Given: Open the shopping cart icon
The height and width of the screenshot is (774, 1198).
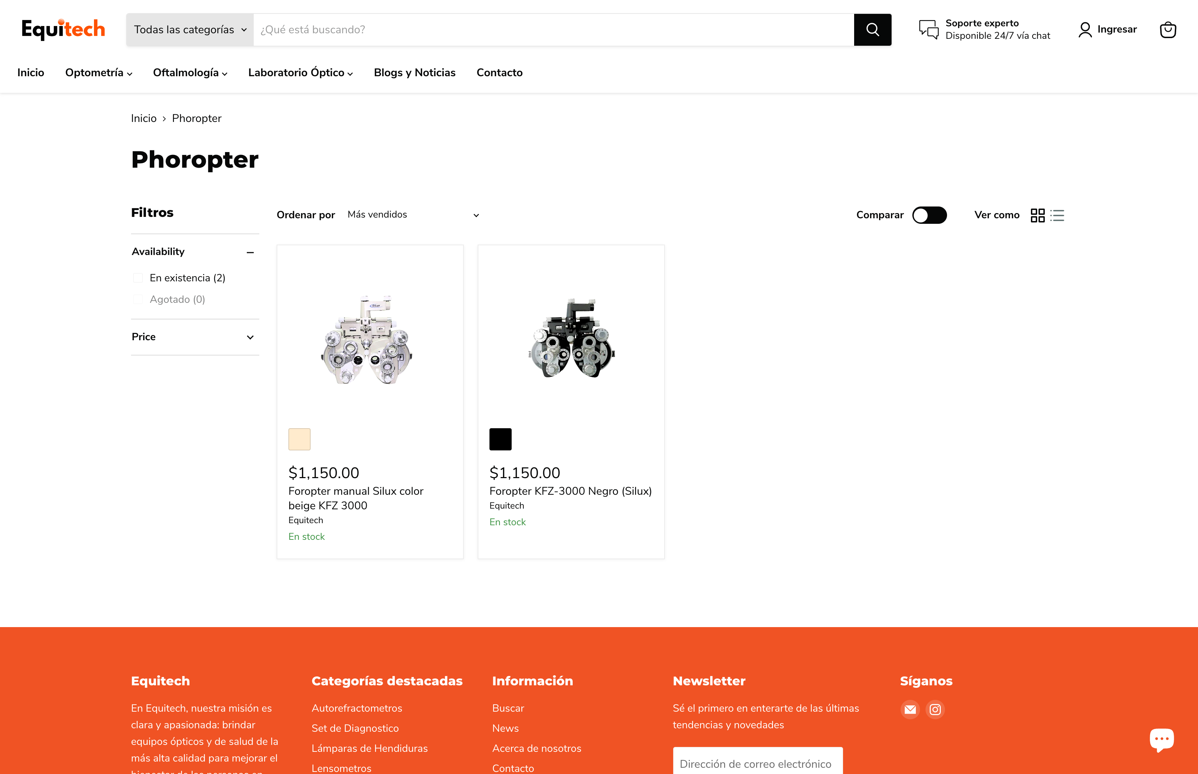Looking at the screenshot, I should [1168, 30].
